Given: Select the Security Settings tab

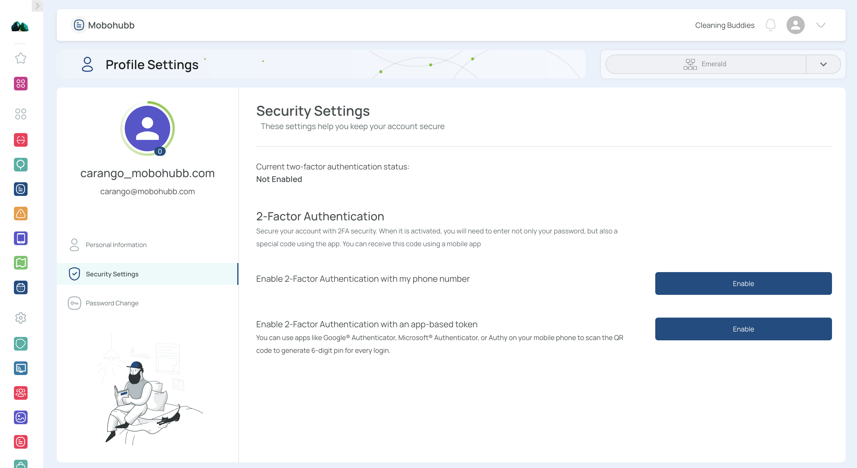Looking at the screenshot, I should coord(147,274).
